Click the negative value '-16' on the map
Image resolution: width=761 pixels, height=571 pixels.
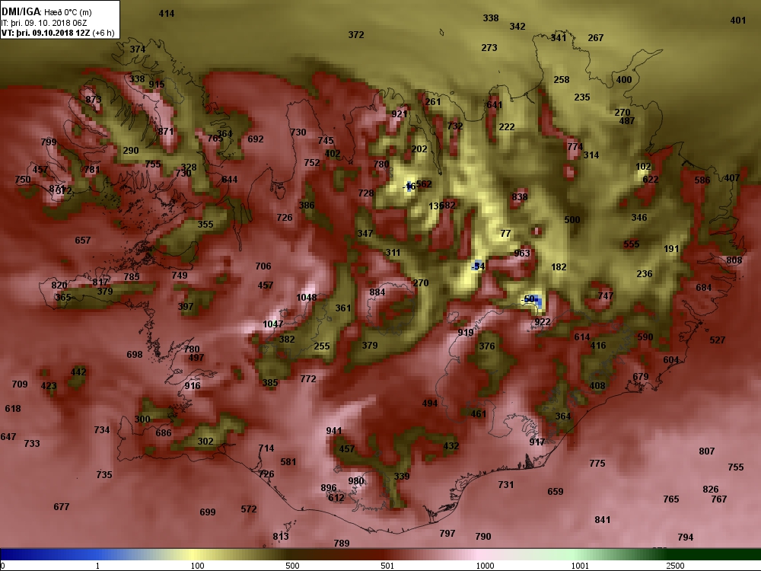point(409,186)
